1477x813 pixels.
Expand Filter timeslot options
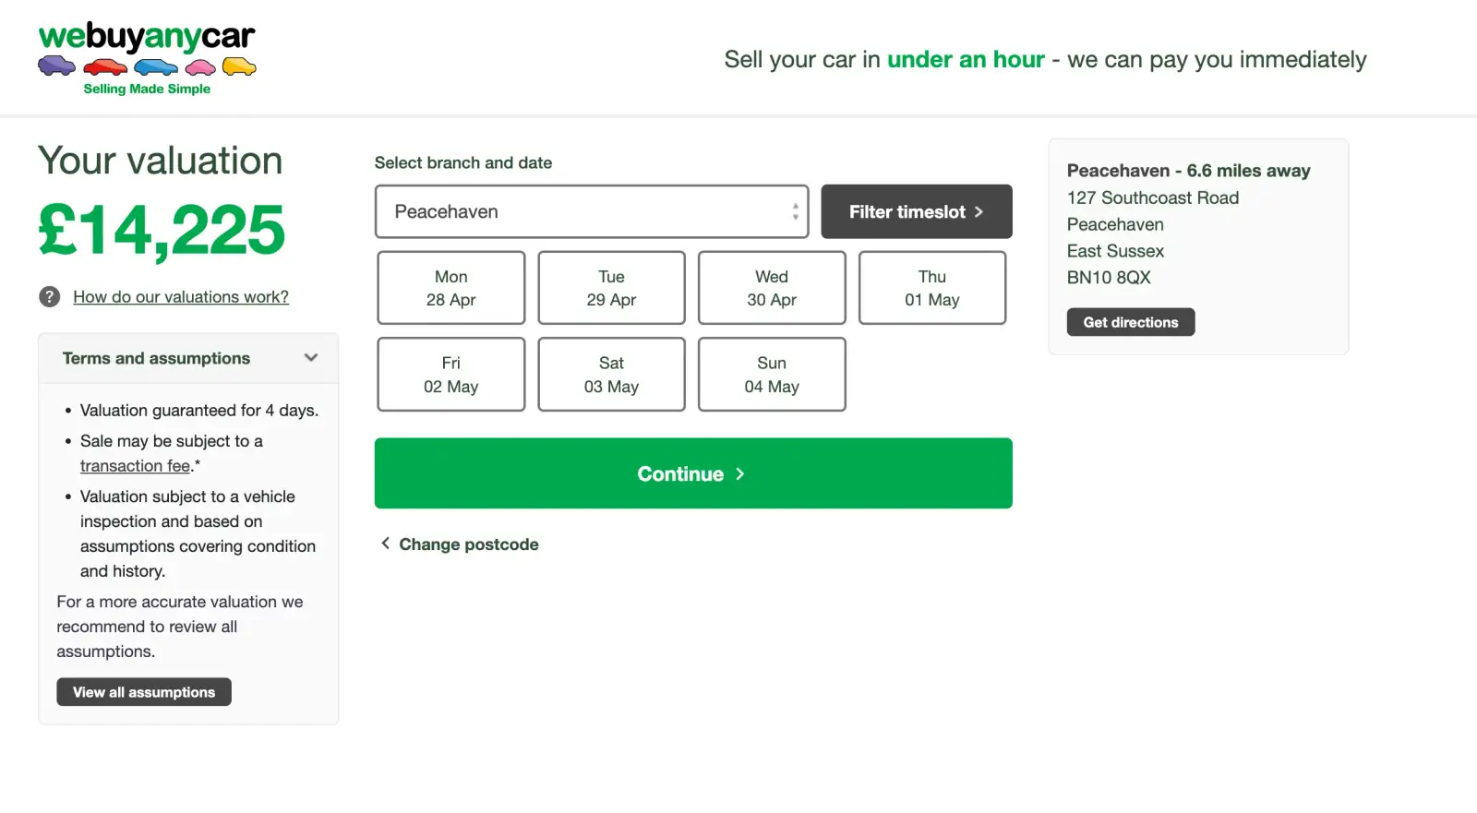(915, 211)
